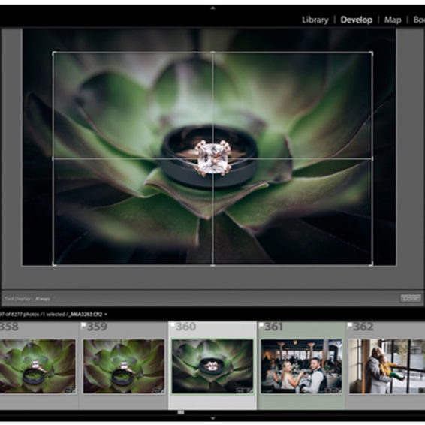The height and width of the screenshot is (425, 425).
Task: Click the top-right crop corner handle
Action: tap(372, 53)
